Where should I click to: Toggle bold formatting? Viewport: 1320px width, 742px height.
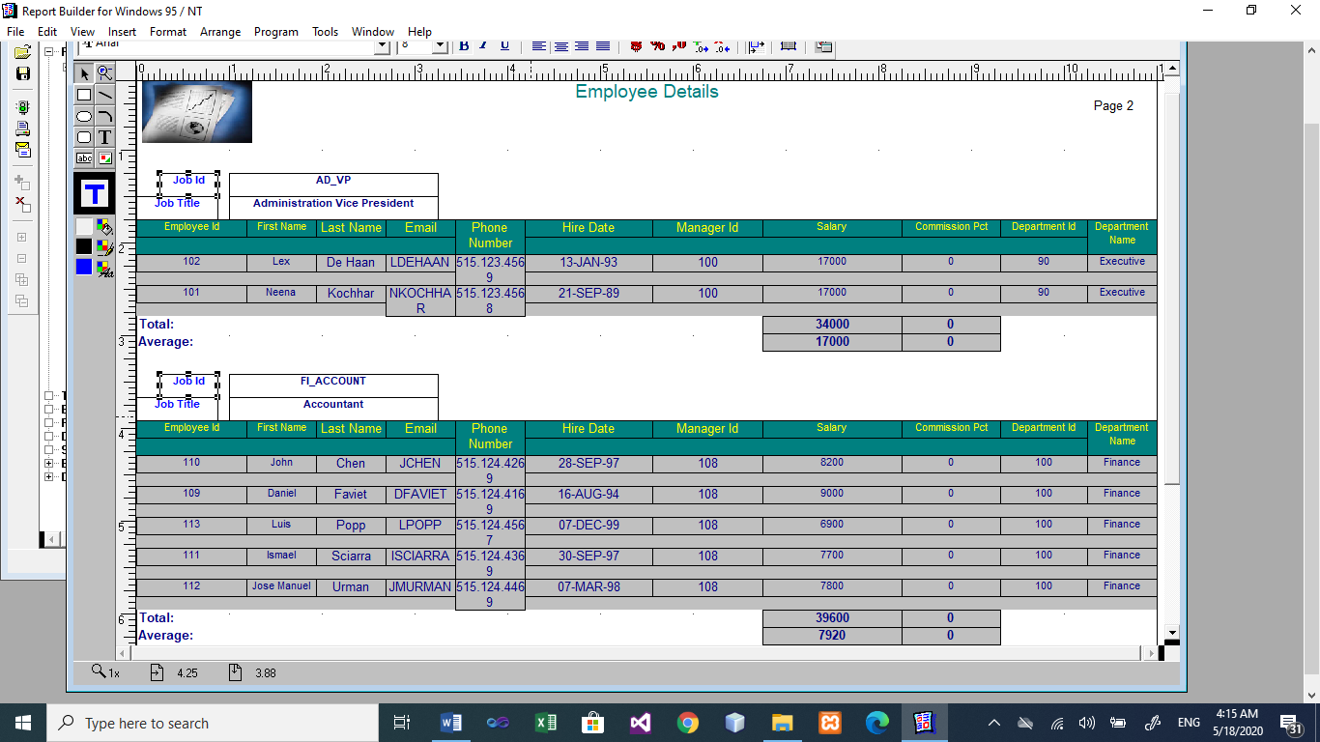(x=462, y=45)
